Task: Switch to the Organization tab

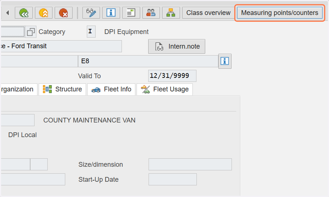Action: (19, 89)
